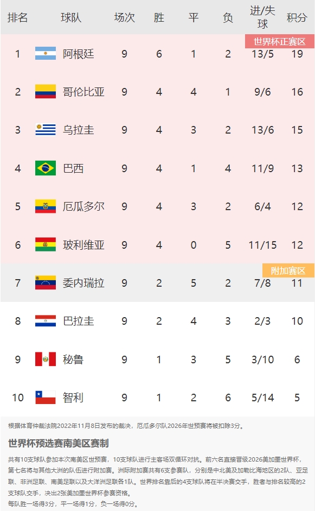The width and height of the screenshot is (315, 511).
Task: Click the Peru flag icon
Action: (46, 359)
